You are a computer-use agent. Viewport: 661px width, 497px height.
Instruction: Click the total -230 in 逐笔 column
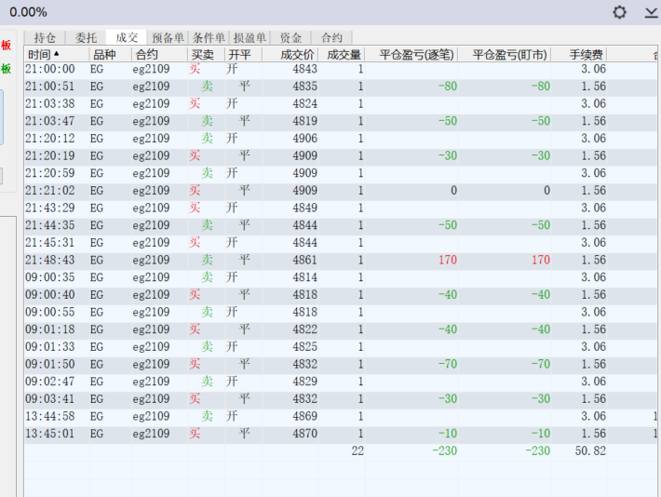click(x=444, y=451)
